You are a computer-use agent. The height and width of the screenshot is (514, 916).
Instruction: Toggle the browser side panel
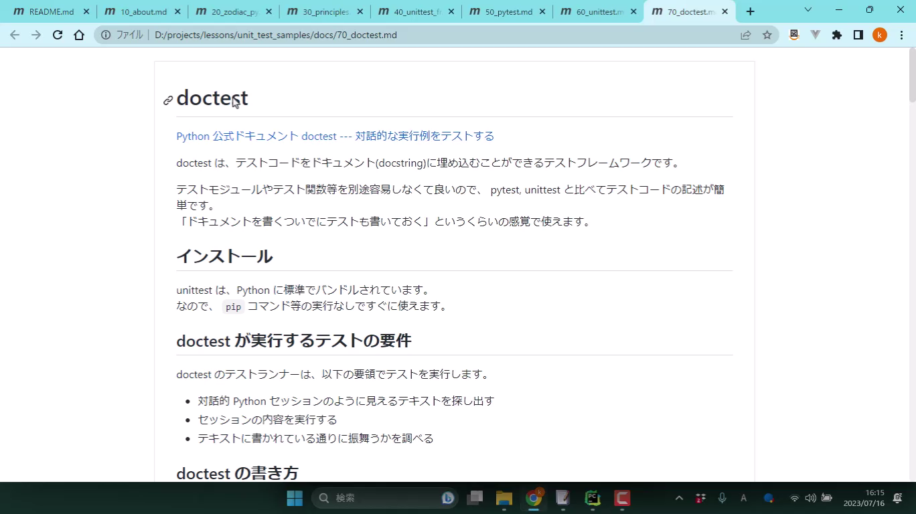pyautogui.click(x=858, y=35)
